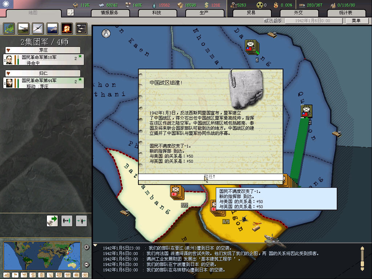Click the money value 128K
The width and height of the screenshot is (372, 279).
click(216, 5)
